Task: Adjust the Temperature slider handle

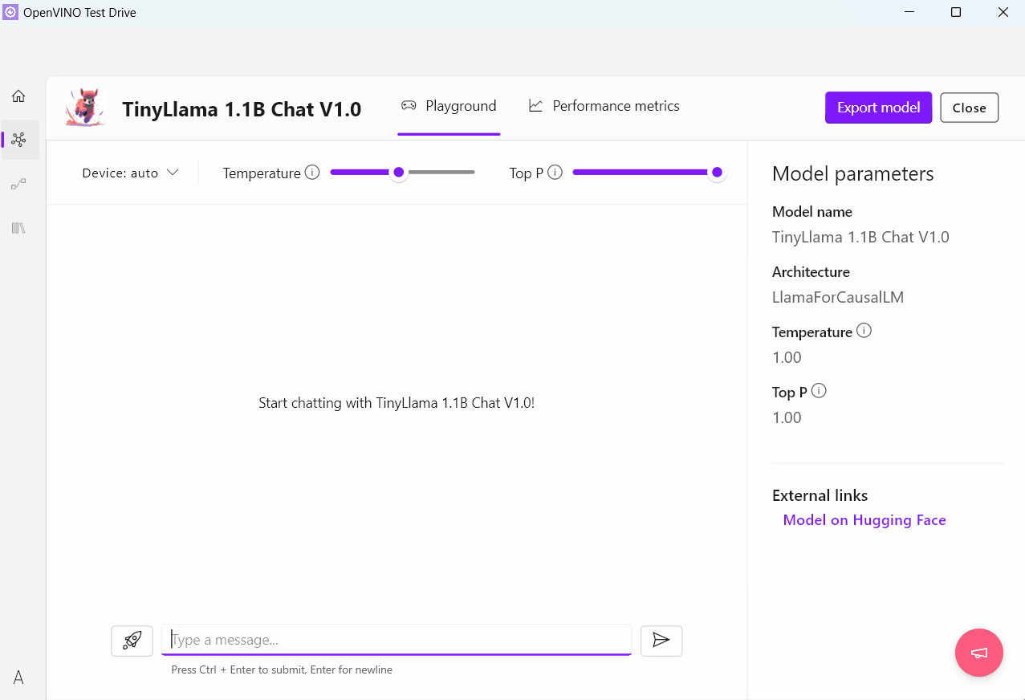Action: 398,172
